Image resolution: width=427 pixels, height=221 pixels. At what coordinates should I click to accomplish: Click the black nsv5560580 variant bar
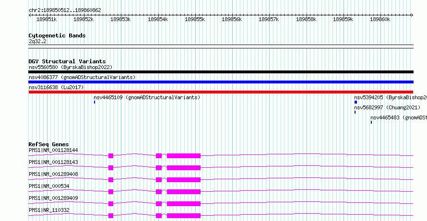click(221, 72)
